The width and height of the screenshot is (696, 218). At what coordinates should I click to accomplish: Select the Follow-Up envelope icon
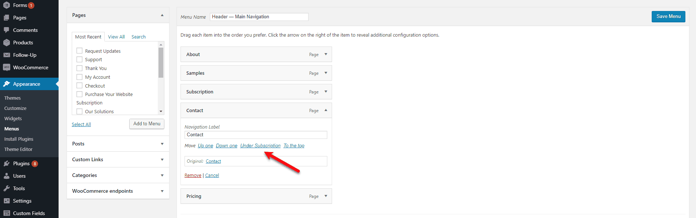[x=7, y=55]
